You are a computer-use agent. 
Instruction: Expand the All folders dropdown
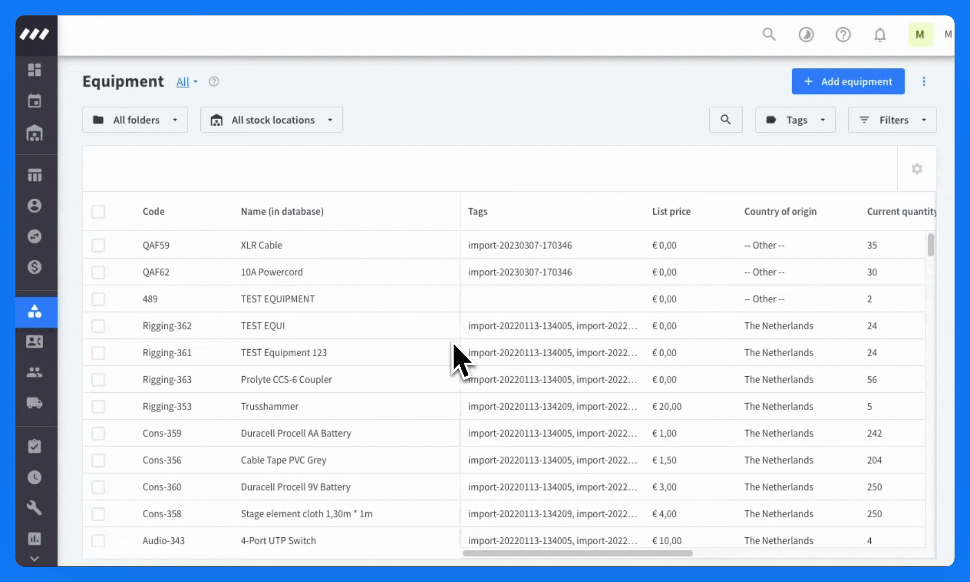coord(135,120)
